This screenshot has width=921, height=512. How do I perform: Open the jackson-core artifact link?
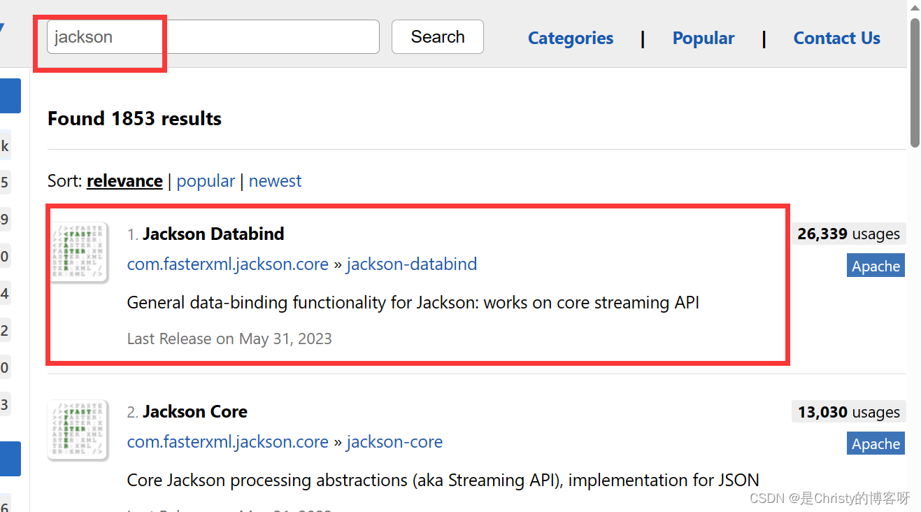394,442
